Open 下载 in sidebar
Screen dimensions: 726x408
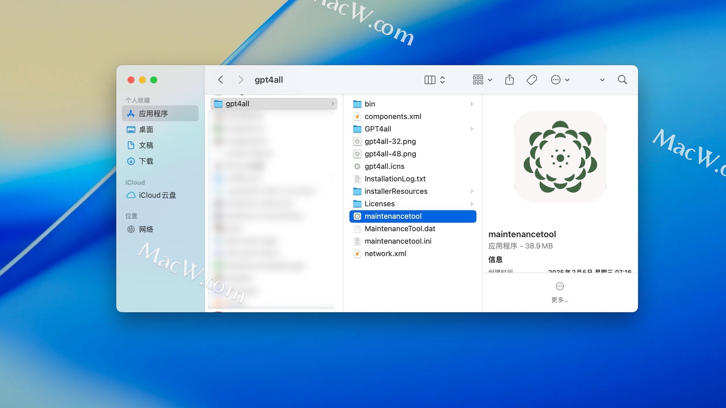[x=160, y=161]
